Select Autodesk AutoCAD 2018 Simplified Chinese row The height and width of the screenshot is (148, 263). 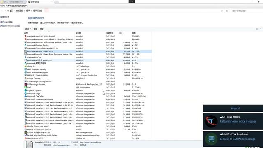[x=88, y=39]
